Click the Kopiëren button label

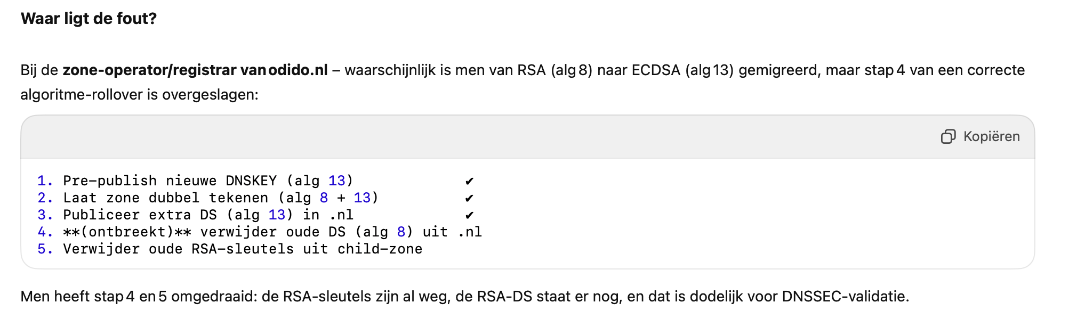991,137
